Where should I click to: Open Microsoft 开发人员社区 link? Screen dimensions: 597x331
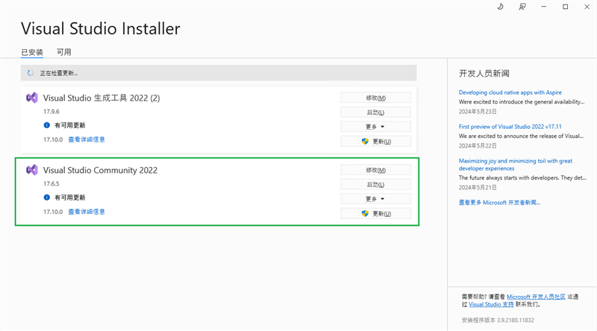536,297
